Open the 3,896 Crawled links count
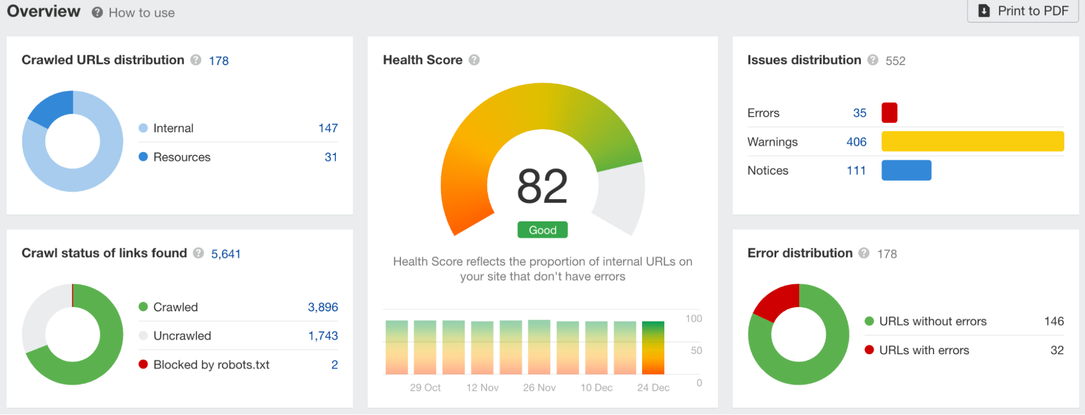This screenshot has height=415, width=1085. click(322, 307)
